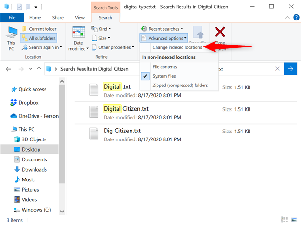Screen dimensions: 301x225
Task: Open recent locations dropdown chevron
Action: (31, 69)
